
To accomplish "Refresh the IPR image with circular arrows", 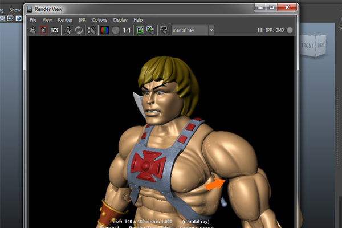I will click(x=79, y=30).
